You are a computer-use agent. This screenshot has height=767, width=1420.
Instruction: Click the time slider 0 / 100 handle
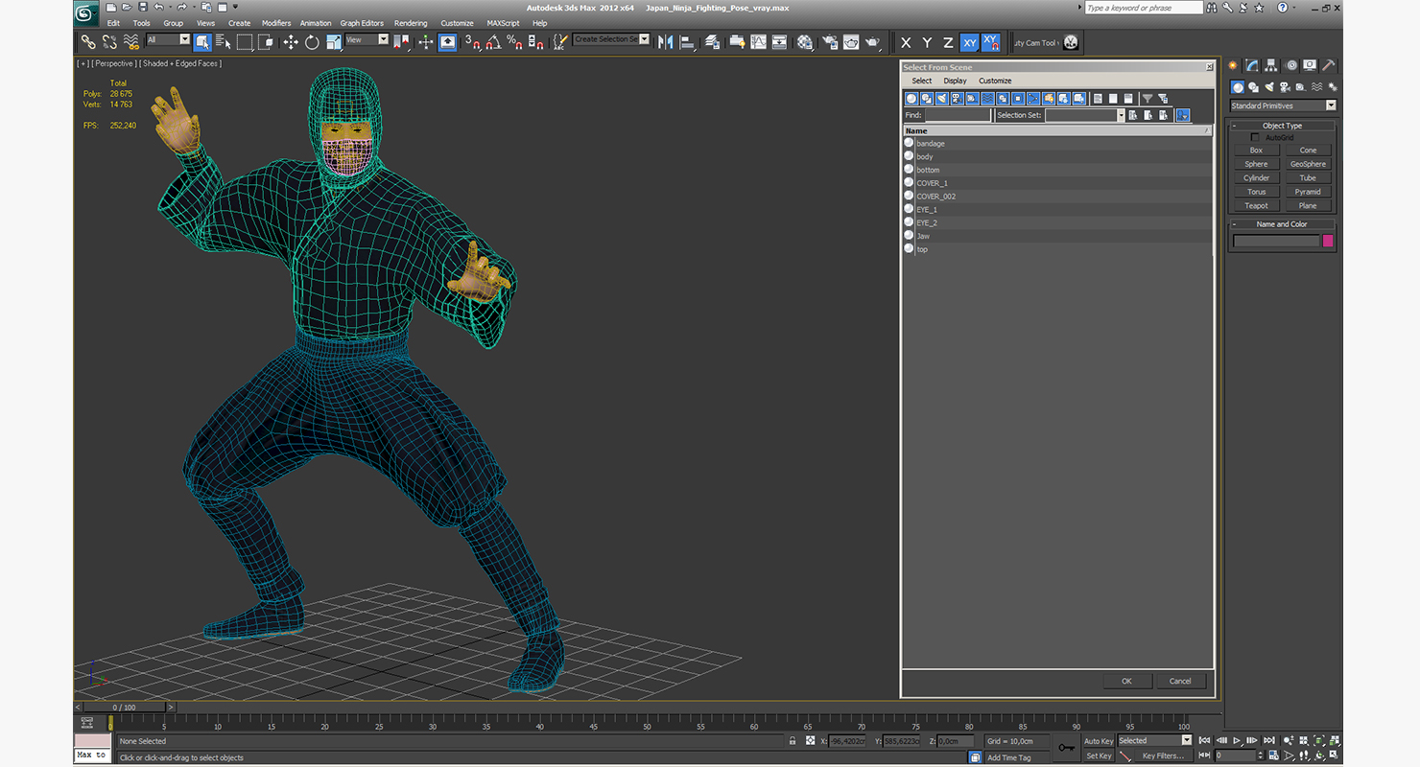pos(124,708)
